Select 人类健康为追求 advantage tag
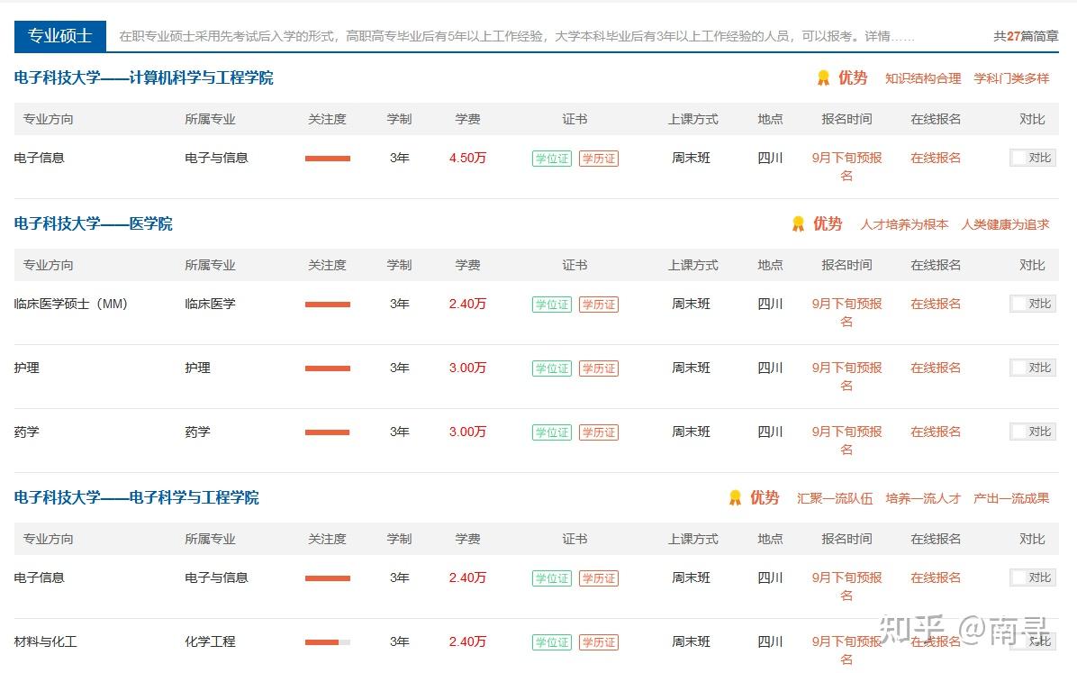The width and height of the screenshot is (1077, 673). (x=1005, y=223)
